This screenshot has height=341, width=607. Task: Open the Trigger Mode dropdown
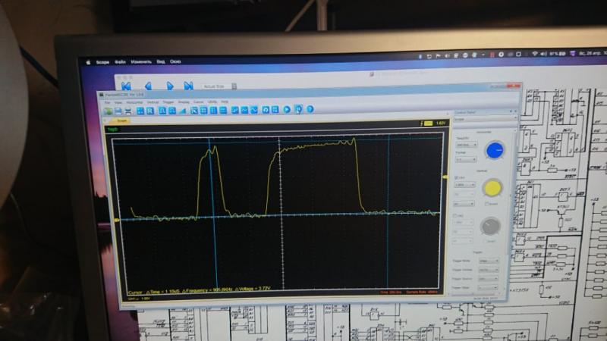[x=488, y=261]
